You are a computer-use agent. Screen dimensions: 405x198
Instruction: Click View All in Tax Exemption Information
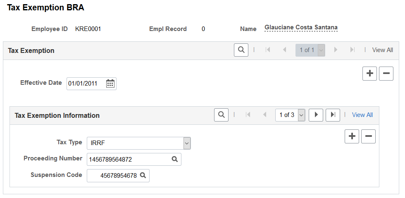tap(362, 115)
